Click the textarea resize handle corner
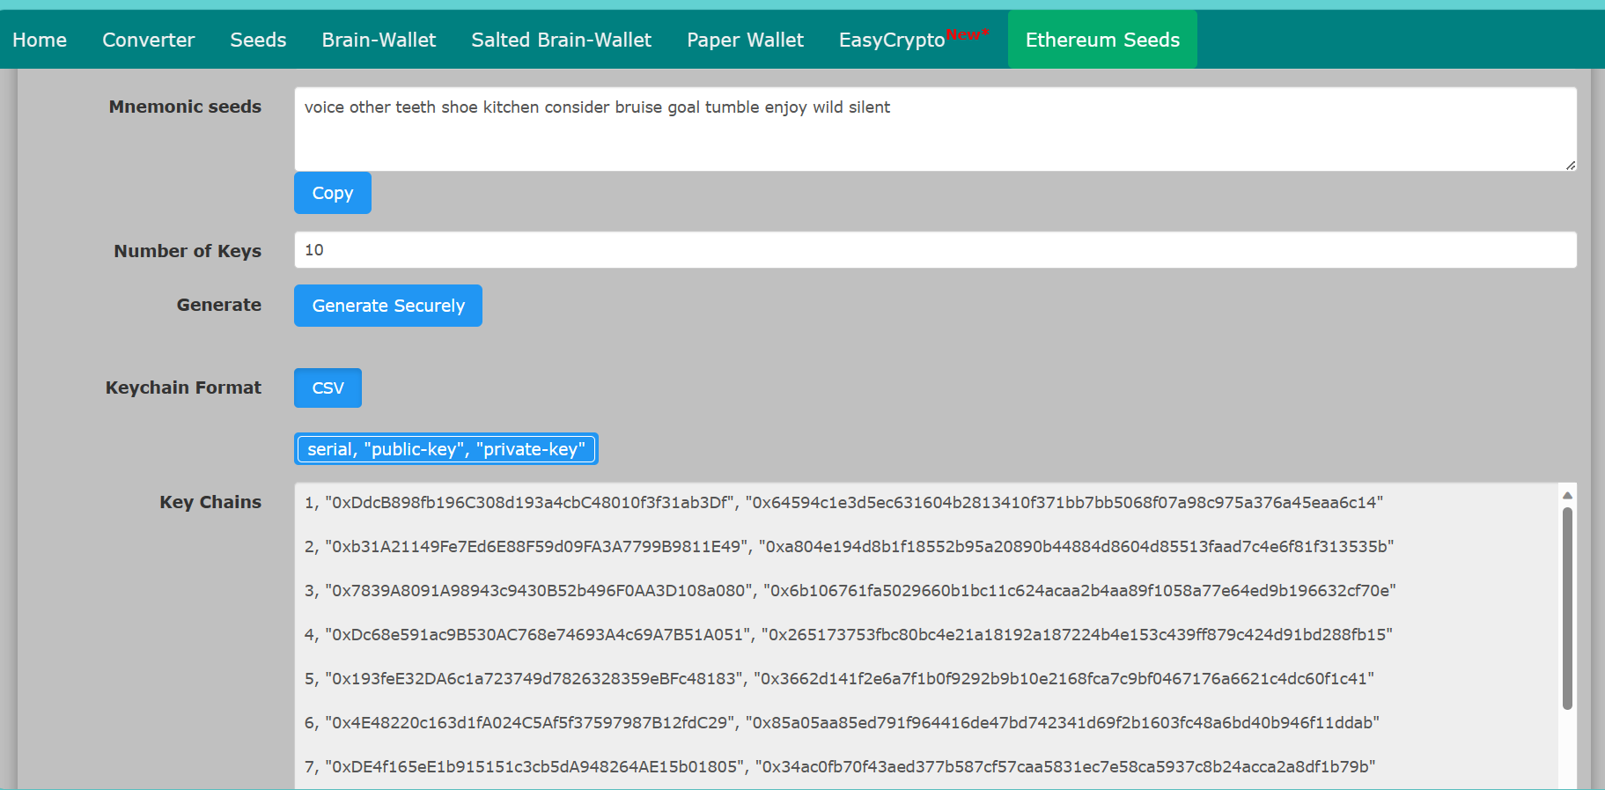The width and height of the screenshot is (1605, 790). tap(1571, 166)
